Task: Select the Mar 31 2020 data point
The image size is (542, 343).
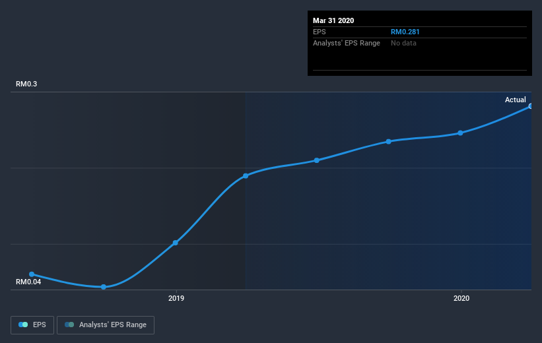Action: tap(530, 106)
